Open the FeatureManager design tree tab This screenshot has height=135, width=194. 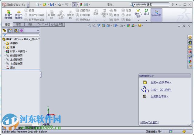pos(5,31)
